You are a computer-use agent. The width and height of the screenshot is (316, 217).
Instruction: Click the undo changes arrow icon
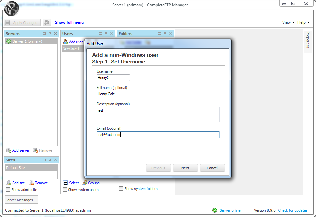click(47, 22)
